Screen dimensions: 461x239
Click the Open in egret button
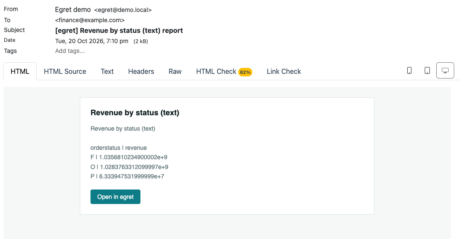(x=115, y=197)
